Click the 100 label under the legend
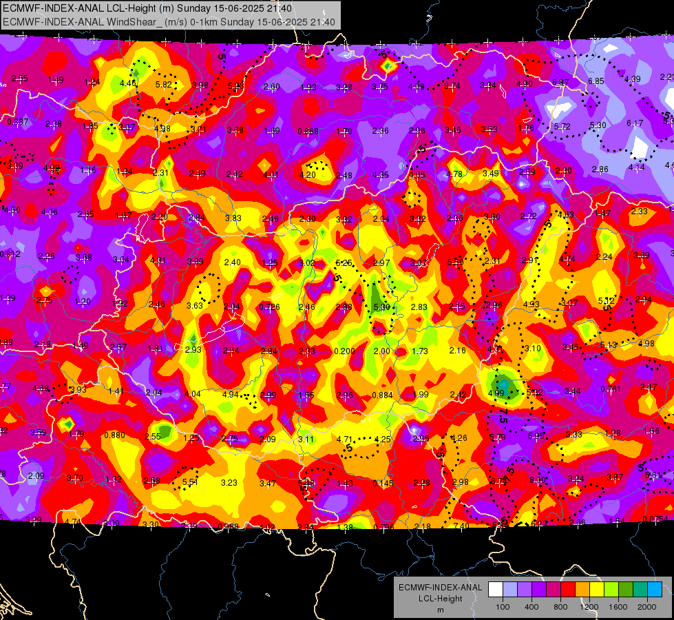674x620 pixels. click(x=503, y=607)
